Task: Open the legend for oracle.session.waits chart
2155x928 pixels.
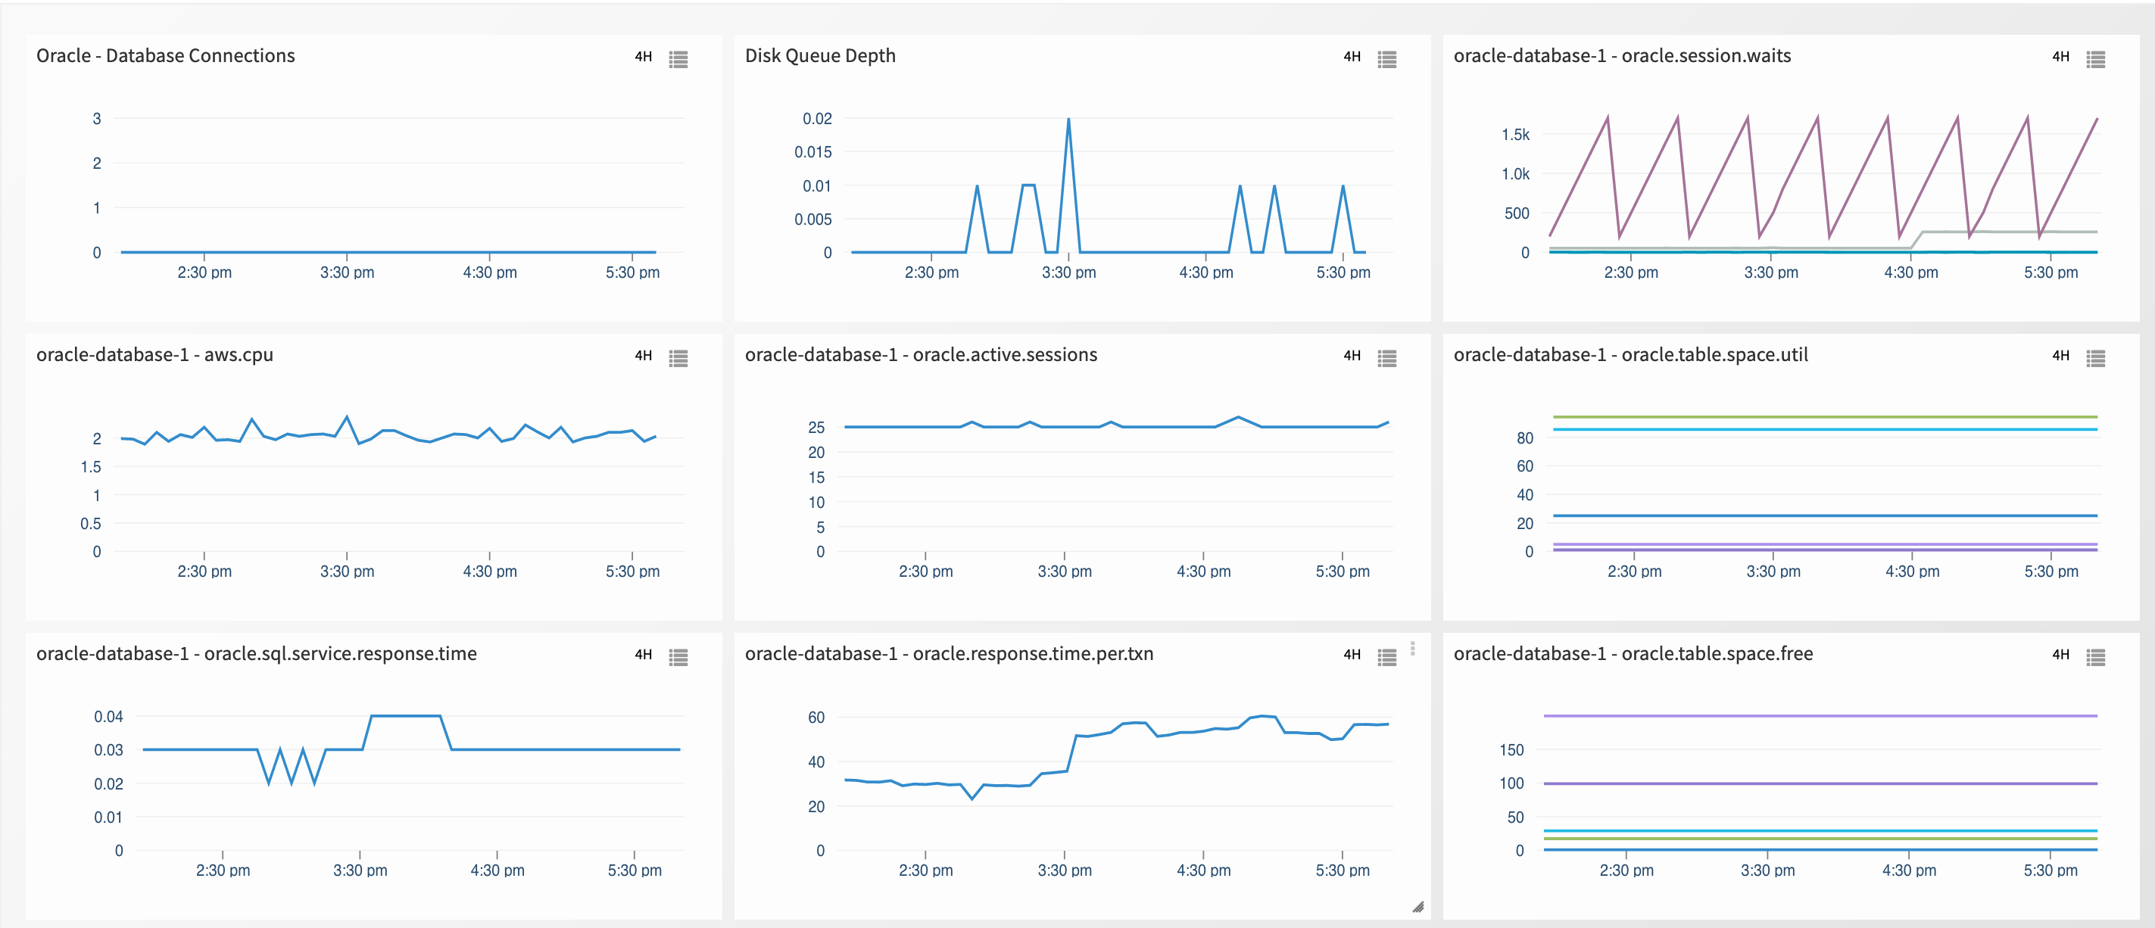Action: [2097, 59]
